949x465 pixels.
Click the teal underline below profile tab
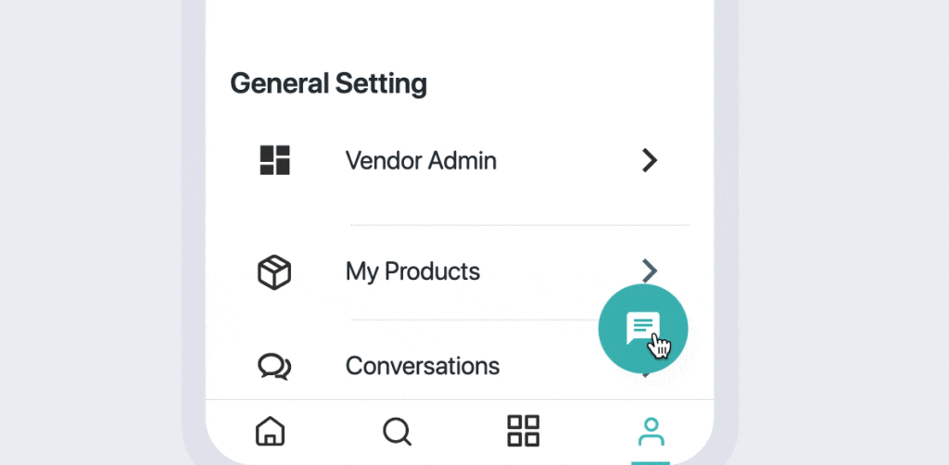pyautogui.click(x=651, y=461)
